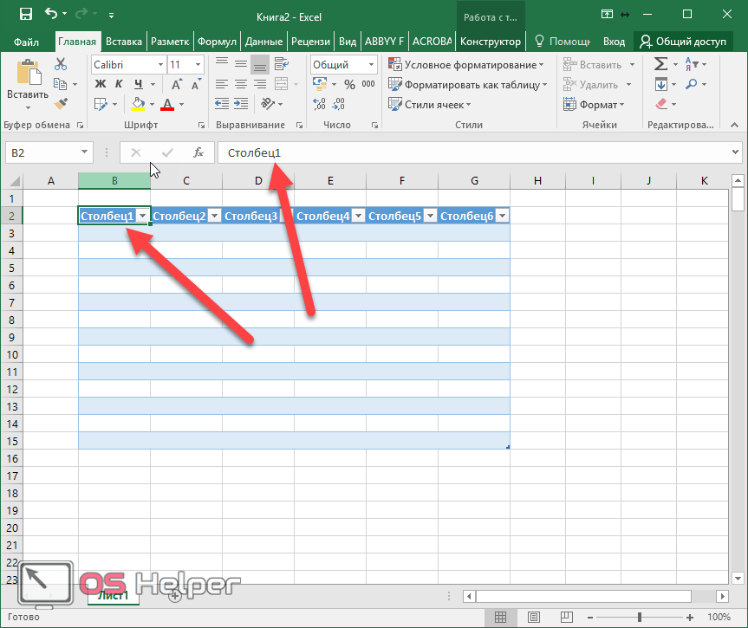The width and height of the screenshot is (748, 628).
Task: Click the Общий доступ share button
Action: (x=682, y=41)
